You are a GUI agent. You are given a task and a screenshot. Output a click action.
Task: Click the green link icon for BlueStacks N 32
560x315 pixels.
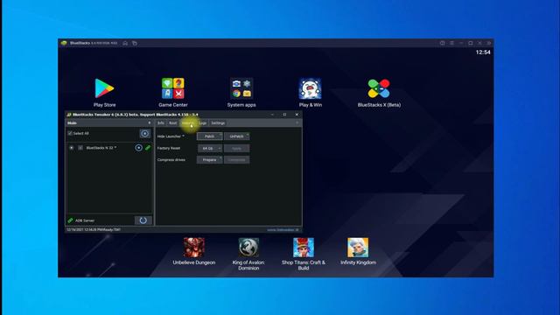(148, 148)
